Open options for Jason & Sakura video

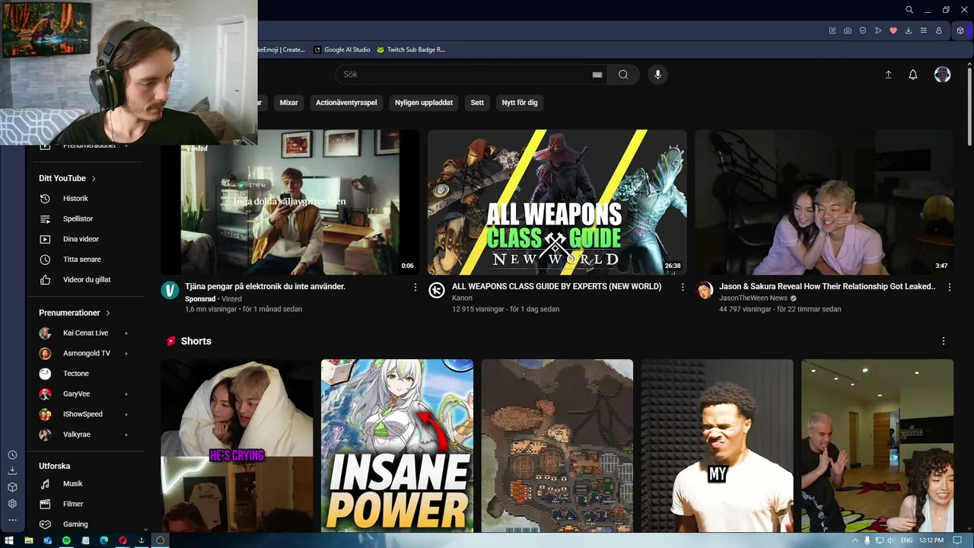coord(950,287)
